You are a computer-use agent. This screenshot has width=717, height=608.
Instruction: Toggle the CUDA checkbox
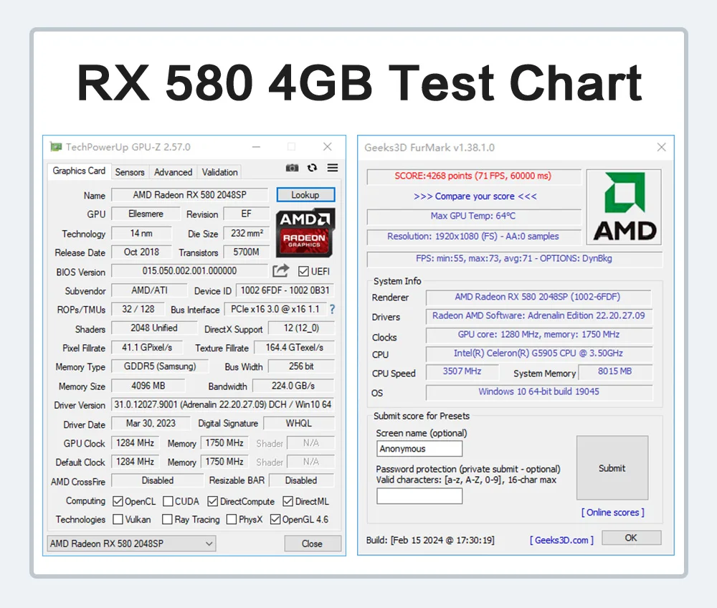168,501
